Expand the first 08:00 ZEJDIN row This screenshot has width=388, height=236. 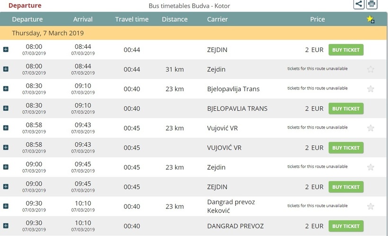pos(6,50)
